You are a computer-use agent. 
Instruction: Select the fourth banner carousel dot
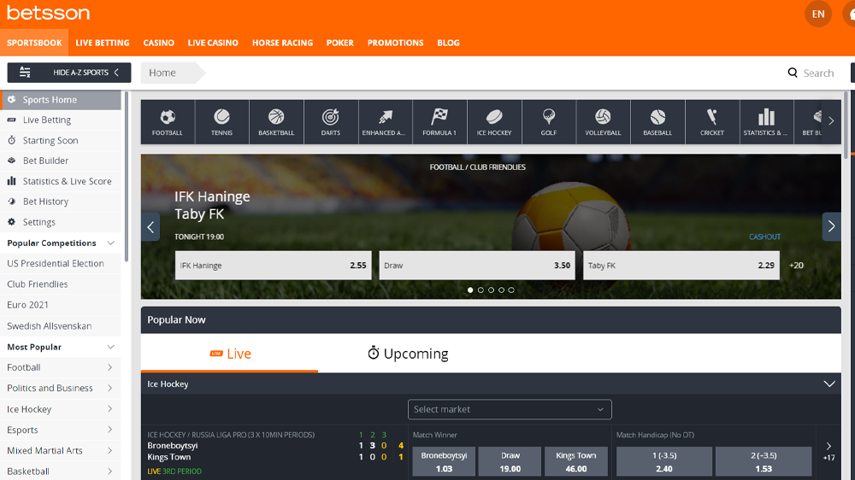pos(501,290)
